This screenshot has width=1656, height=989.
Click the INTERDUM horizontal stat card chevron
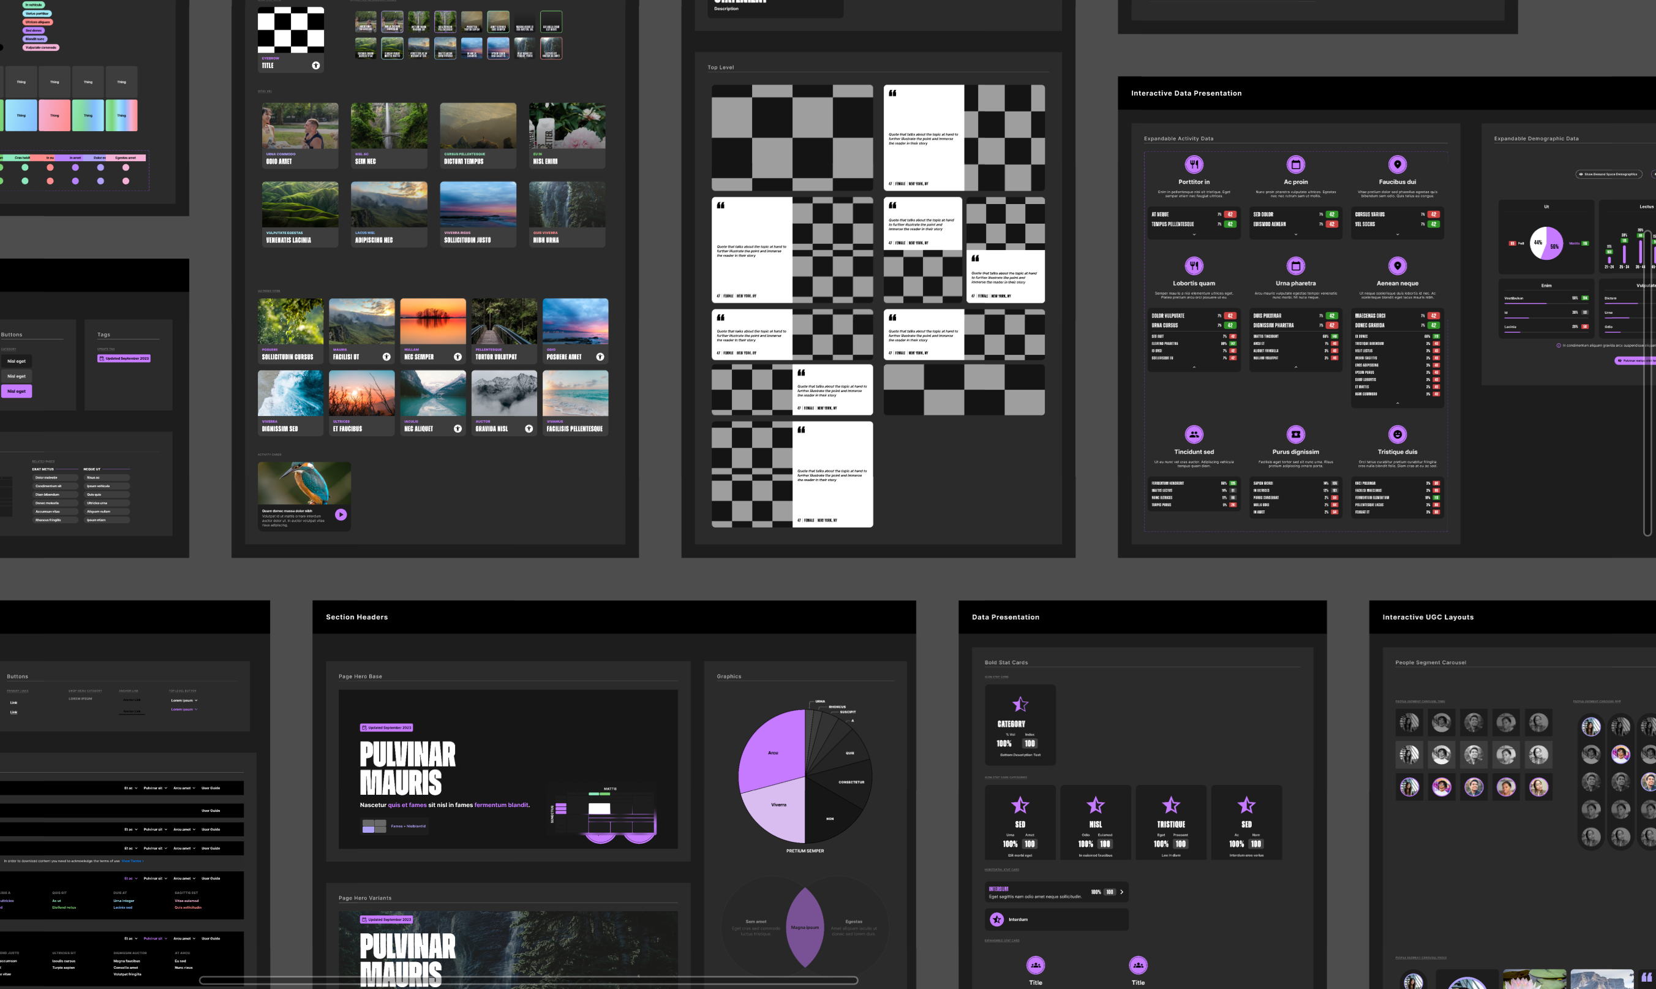coord(1121,892)
